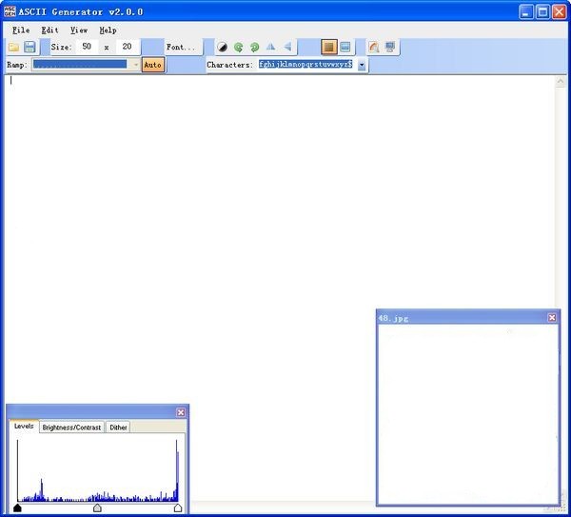Click the monitor icon at toolbar end
This screenshot has width=571, height=517.
pyautogui.click(x=390, y=47)
